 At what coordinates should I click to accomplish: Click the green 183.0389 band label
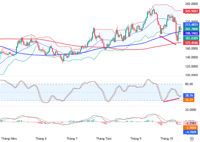(191, 38)
